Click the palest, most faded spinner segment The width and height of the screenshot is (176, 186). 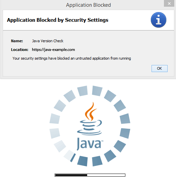tap(69, 155)
